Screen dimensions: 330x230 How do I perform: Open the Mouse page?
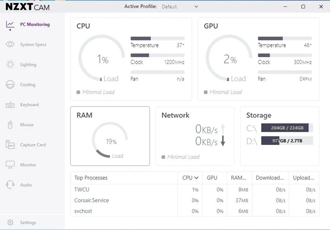tap(27, 125)
